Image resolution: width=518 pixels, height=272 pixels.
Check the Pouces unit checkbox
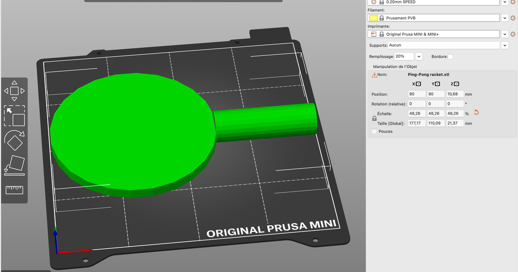[374, 131]
